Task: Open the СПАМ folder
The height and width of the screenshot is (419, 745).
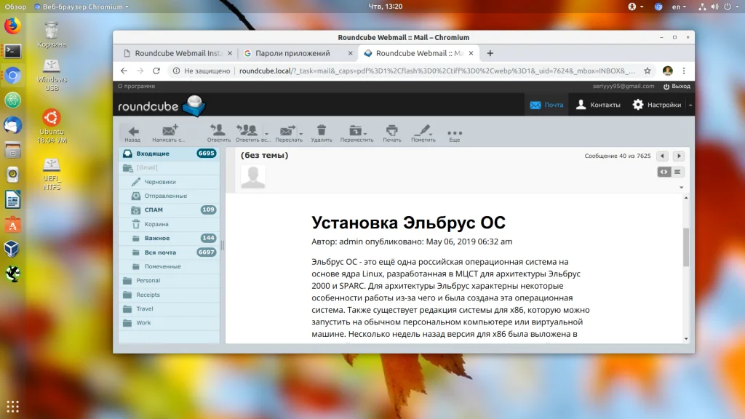Action: 169,209
